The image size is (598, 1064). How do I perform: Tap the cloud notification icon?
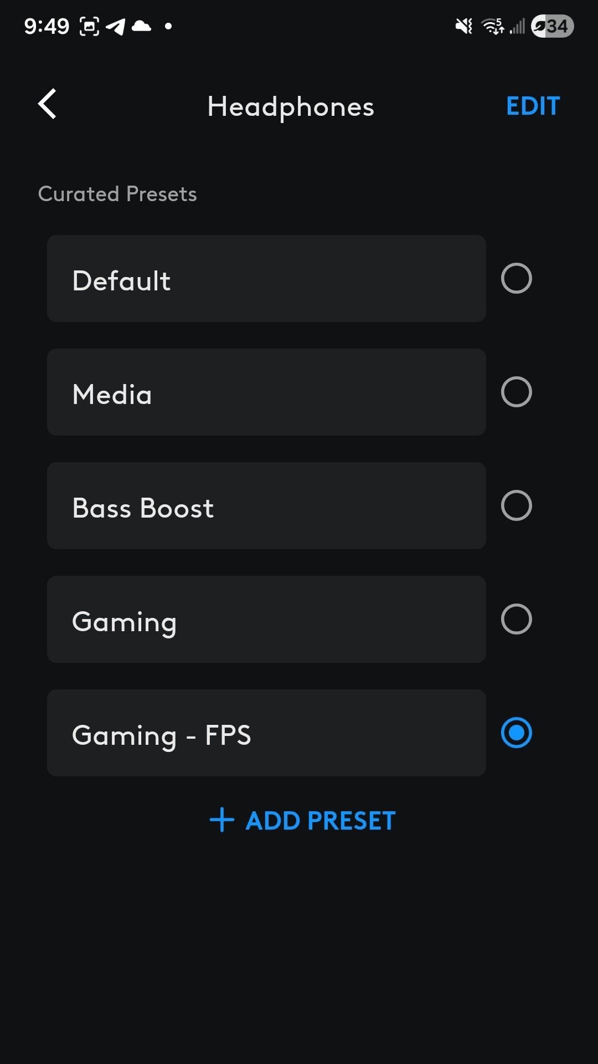[x=141, y=26]
